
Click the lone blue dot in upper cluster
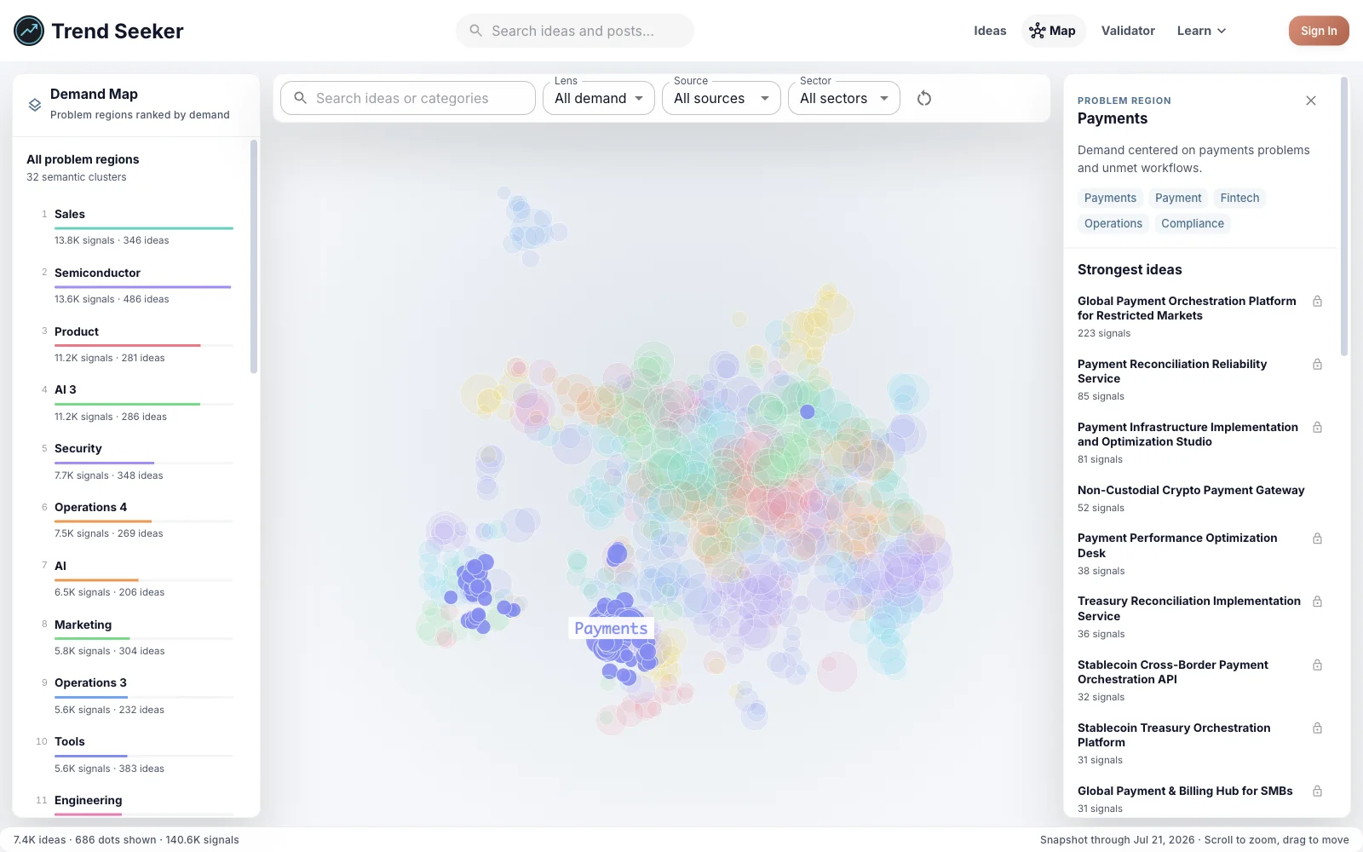point(808,412)
